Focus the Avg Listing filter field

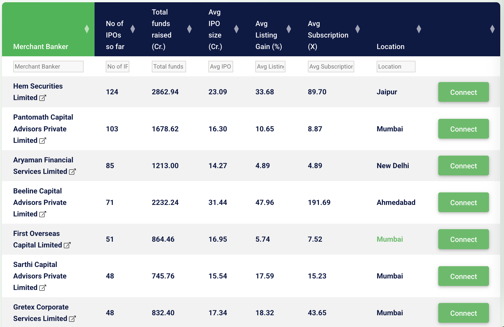coord(270,67)
